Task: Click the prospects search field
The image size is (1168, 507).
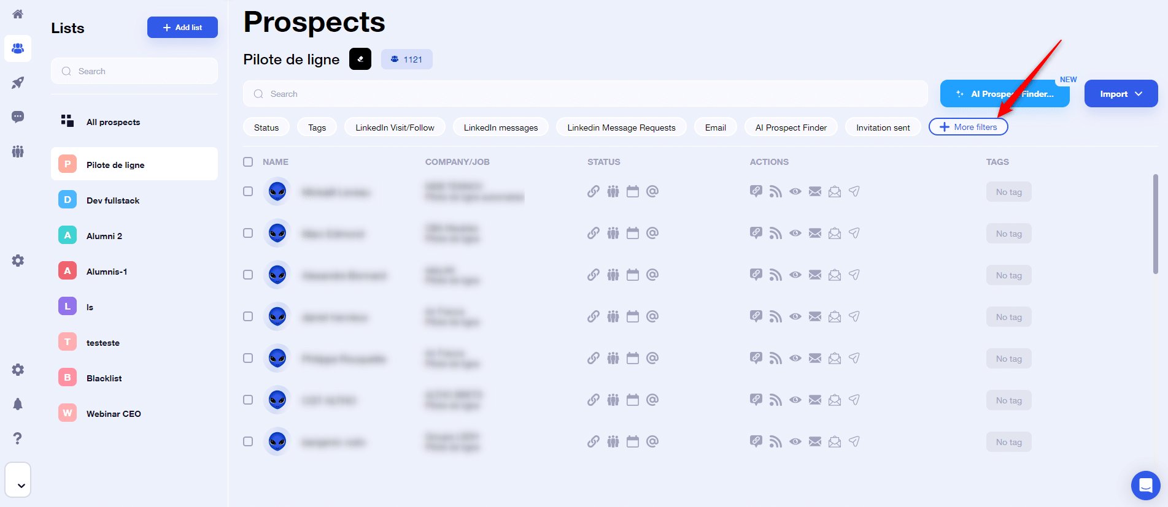Action: coord(585,94)
